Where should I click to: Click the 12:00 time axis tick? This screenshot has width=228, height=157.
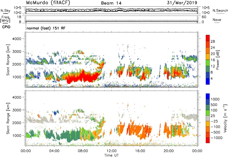pyautogui.click(x=111, y=151)
